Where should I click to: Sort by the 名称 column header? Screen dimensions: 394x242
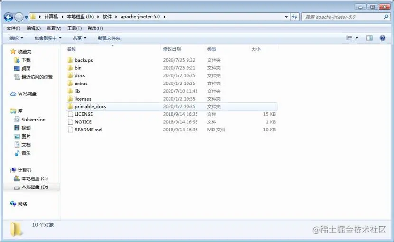tap(71, 49)
